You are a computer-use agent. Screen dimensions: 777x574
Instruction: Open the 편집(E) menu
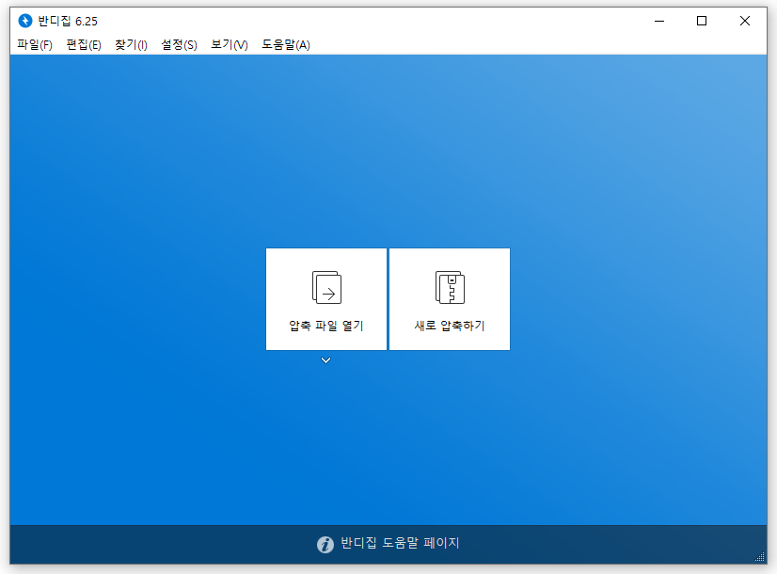(x=84, y=45)
